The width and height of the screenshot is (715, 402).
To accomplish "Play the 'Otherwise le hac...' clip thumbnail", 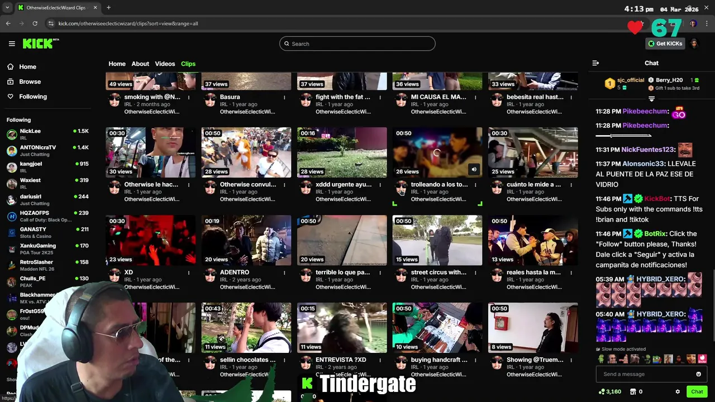I will point(150,152).
